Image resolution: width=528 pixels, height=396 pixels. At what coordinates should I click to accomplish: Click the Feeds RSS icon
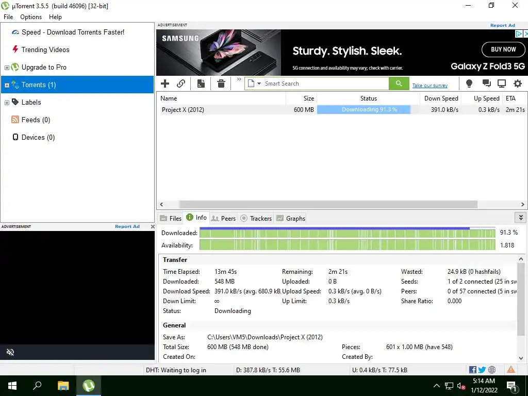click(15, 120)
